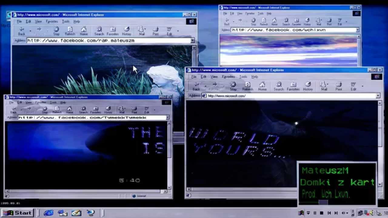Click Print in the rap.mateuszm window

coord(156,31)
